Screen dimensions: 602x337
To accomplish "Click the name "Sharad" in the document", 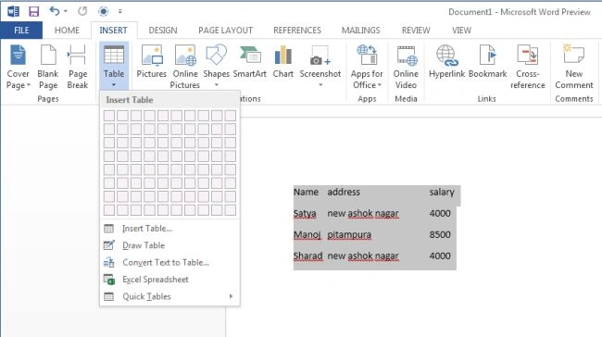I will tap(307, 256).
